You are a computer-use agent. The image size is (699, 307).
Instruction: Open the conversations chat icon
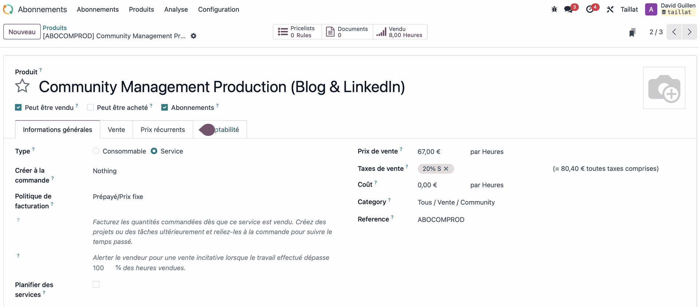click(x=568, y=9)
